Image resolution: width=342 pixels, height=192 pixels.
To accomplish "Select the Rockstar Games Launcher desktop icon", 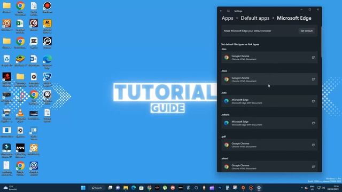I will pos(47,26).
